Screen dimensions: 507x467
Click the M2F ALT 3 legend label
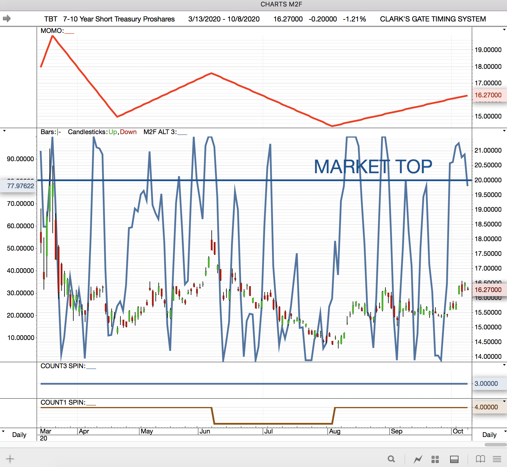160,132
